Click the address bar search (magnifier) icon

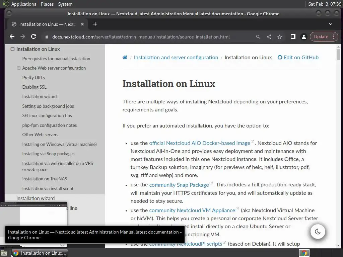(x=258, y=37)
